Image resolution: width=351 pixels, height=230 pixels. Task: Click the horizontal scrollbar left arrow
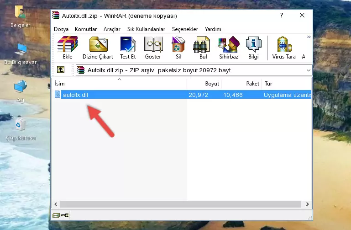click(x=56, y=204)
